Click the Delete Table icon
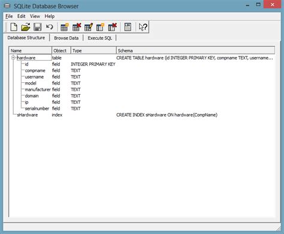Screen dimensions: 284x234 (77, 27)
